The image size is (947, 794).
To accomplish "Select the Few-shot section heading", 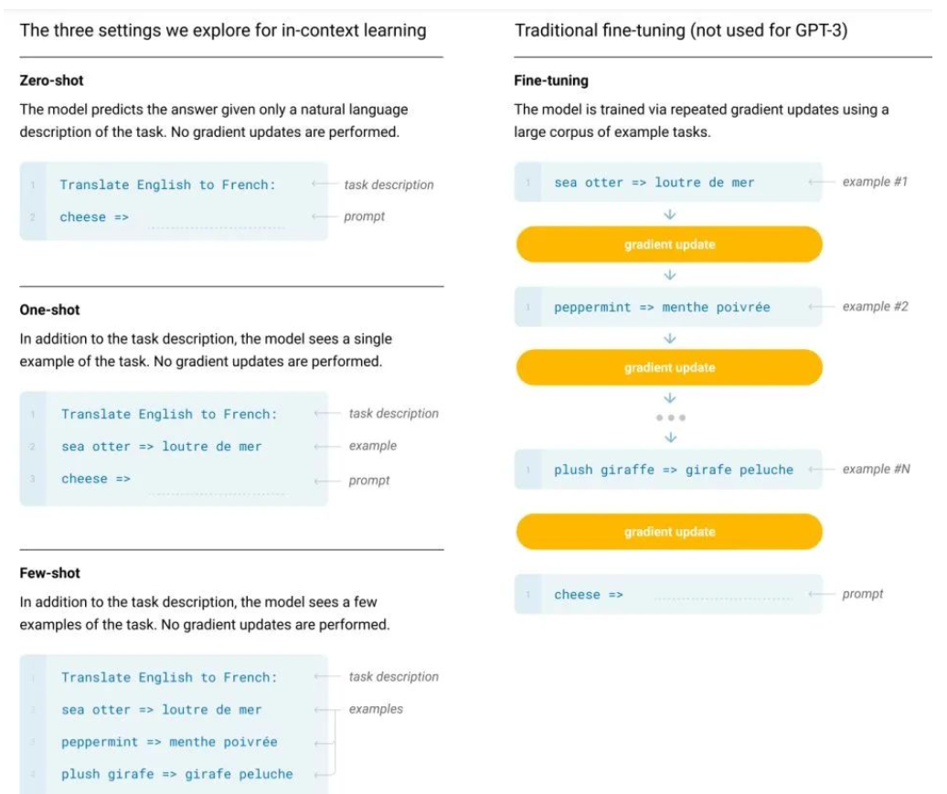I will (49, 573).
